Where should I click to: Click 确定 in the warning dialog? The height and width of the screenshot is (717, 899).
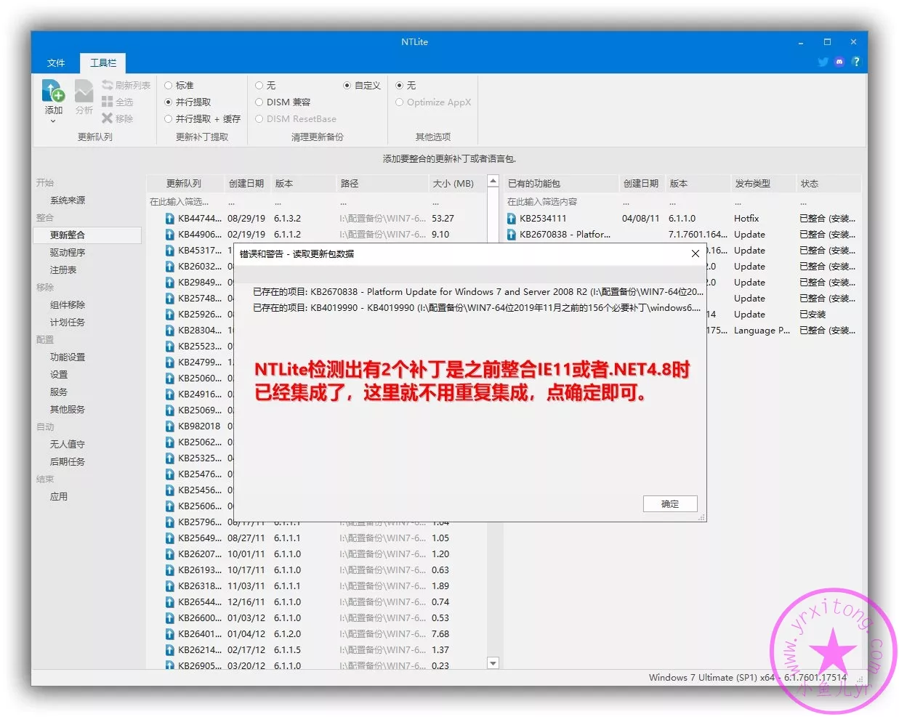pyautogui.click(x=670, y=503)
